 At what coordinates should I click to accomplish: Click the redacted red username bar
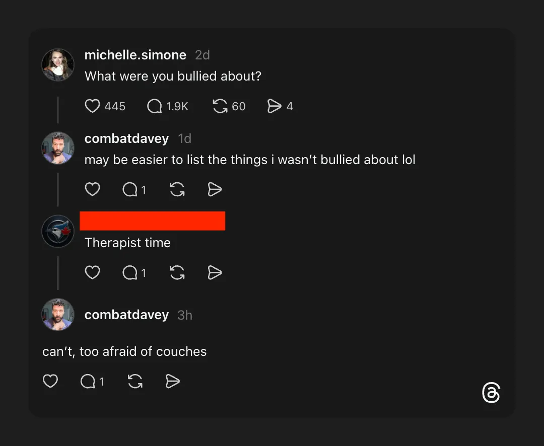(152, 220)
